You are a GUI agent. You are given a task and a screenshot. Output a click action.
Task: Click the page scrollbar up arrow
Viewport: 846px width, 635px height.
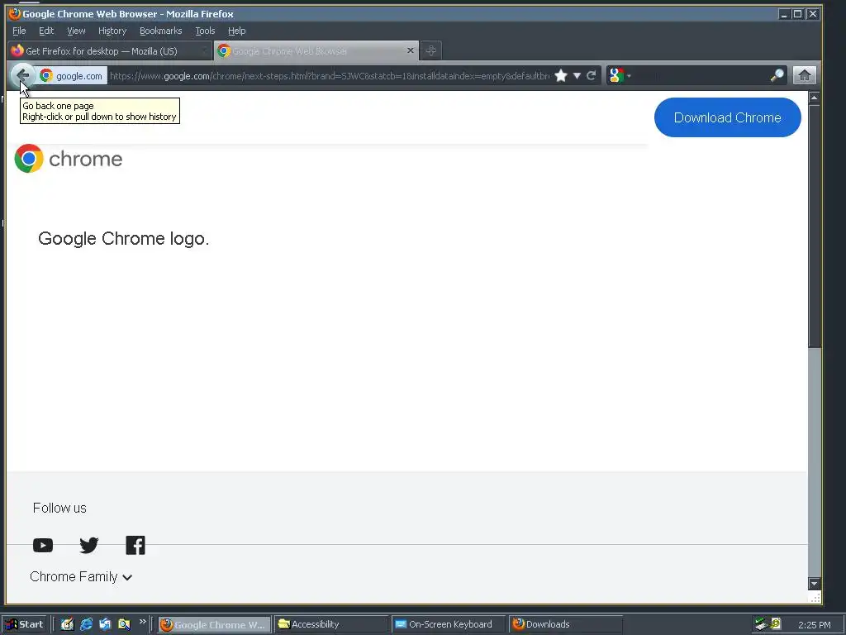pyautogui.click(x=814, y=98)
